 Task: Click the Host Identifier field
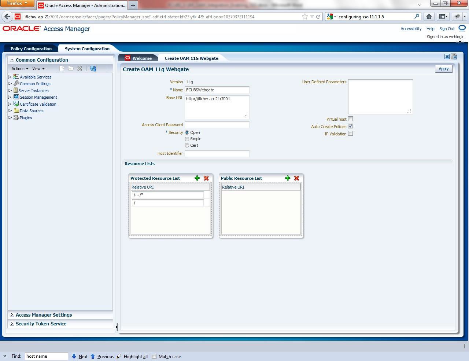tap(217, 153)
